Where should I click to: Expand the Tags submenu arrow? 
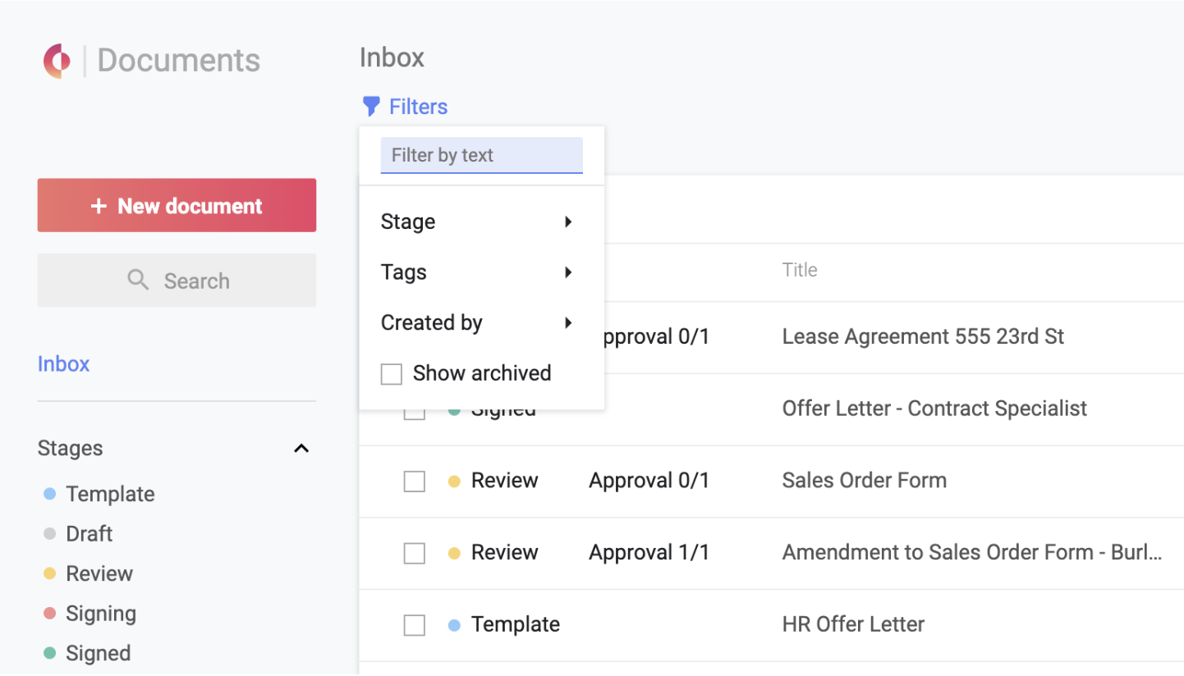567,272
